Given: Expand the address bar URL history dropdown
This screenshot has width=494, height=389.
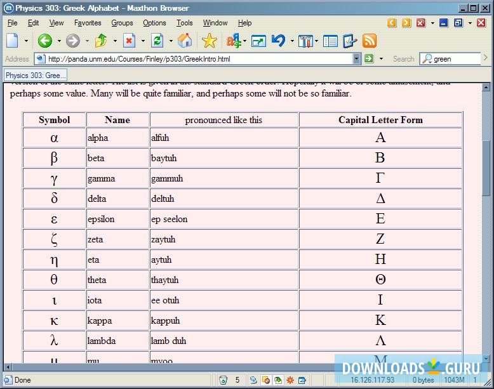Looking at the screenshot, I should 356,59.
